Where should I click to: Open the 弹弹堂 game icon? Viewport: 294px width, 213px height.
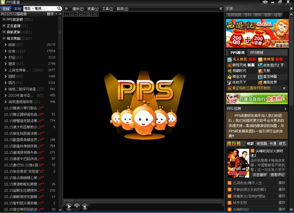(x=260, y=59)
